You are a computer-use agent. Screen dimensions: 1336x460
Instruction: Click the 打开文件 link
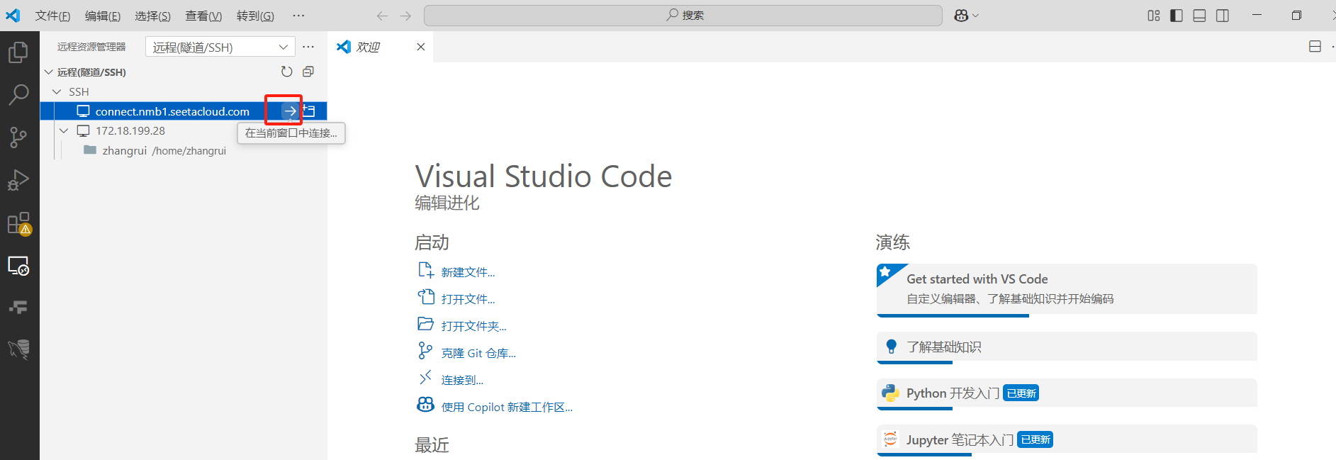[x=468, y=299]
